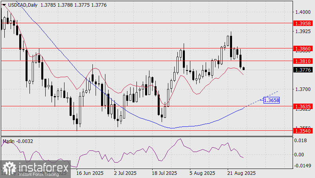The image size is (315, 178).
Task: Open the chart menu triangle beside USDCAD
Action: (4, 5)
